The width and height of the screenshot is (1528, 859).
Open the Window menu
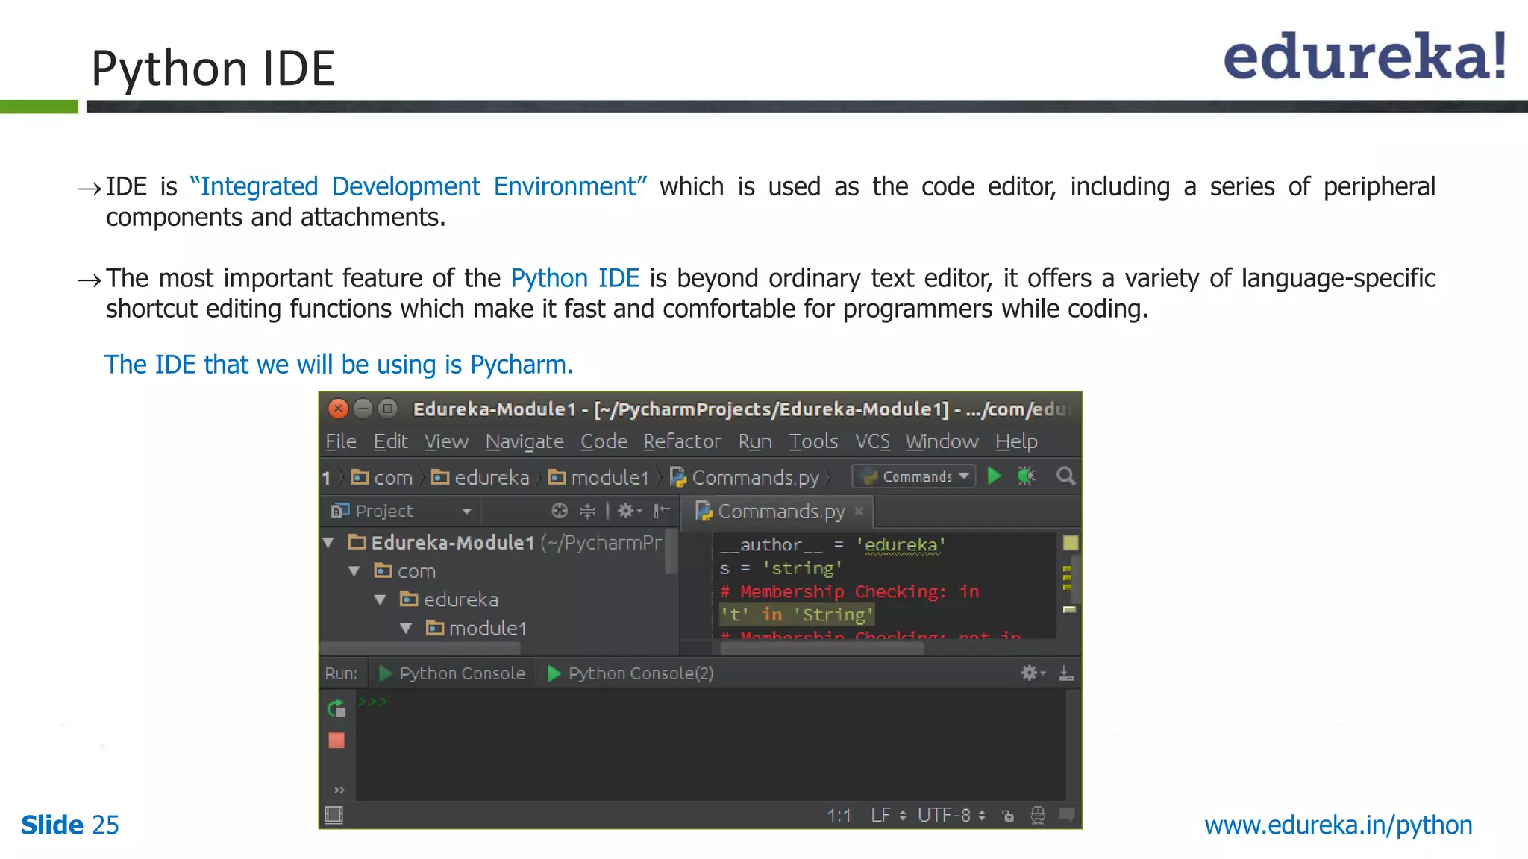point(942,441)
